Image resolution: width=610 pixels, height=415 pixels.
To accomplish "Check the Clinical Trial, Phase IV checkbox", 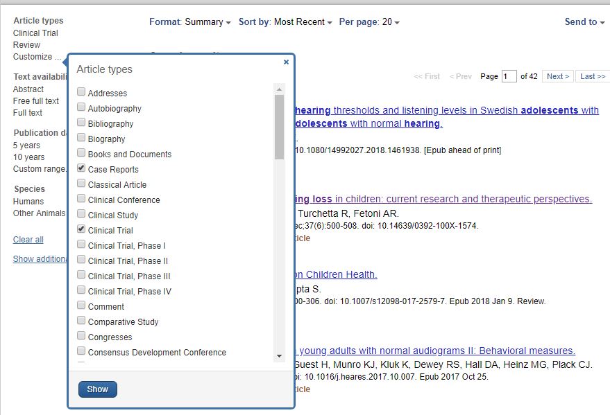I will click(x=81, y=290).
